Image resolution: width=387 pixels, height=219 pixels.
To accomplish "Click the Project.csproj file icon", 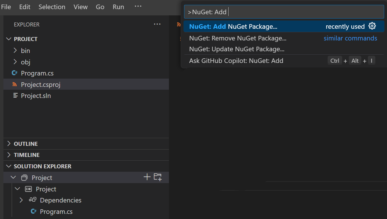I will point(15,84).
